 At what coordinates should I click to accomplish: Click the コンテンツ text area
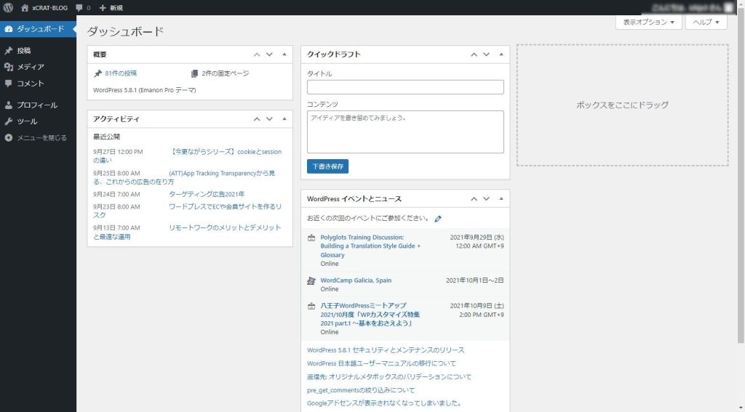click(405, 132)
